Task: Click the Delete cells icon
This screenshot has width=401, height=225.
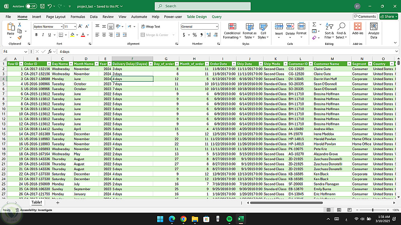Action: [290, 26]
